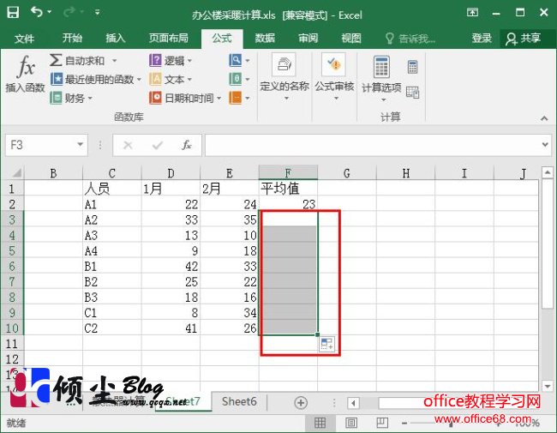The width and height of the screenshot is (557, 433).
Task: Click the cell labeled A3
Action: [x=112, y=235]
